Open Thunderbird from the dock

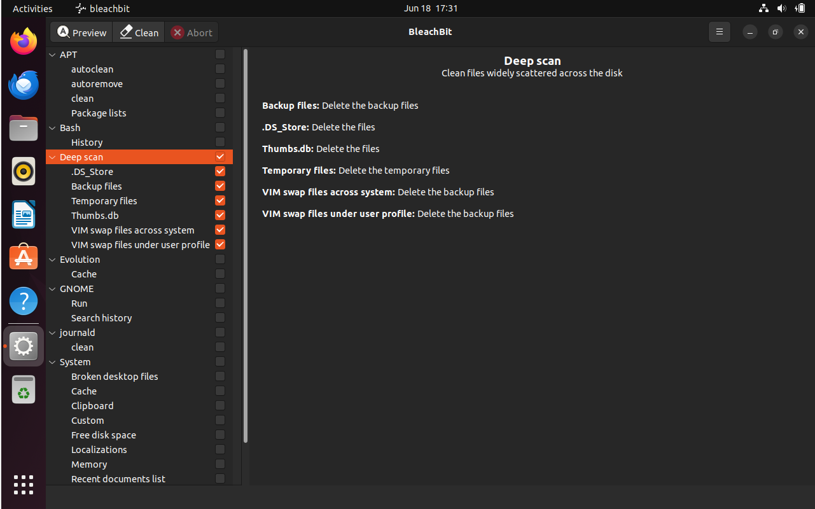pos(23,85)
